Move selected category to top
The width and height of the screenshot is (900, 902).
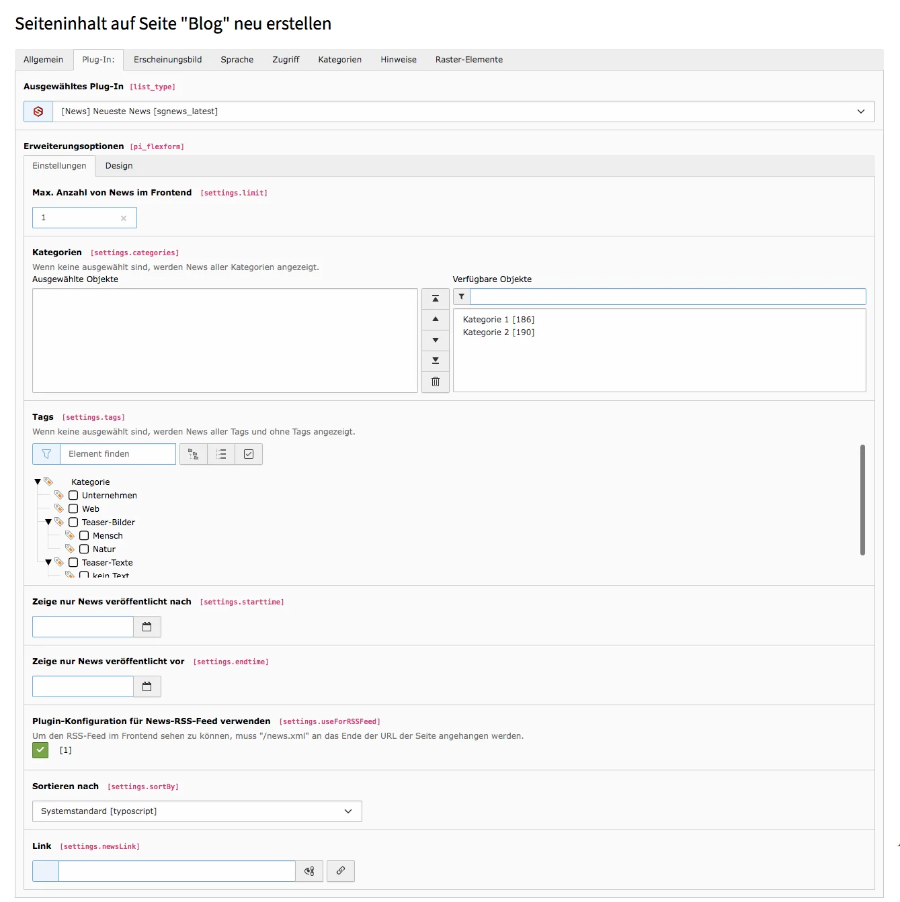pos(436,298)
